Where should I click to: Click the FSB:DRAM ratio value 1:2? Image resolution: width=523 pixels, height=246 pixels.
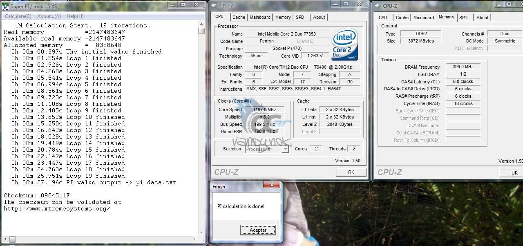click(463, 74)
